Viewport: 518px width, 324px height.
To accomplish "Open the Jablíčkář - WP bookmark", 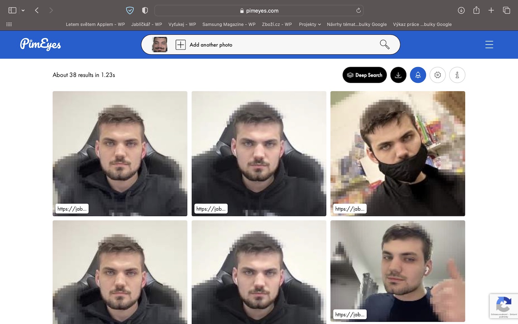I will (147, 24).
